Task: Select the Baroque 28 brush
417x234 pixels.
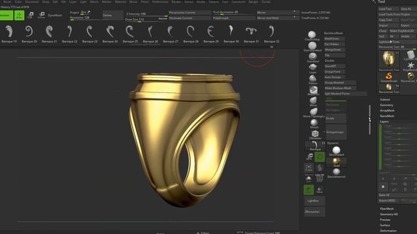Action: click(x=191, y=33)
